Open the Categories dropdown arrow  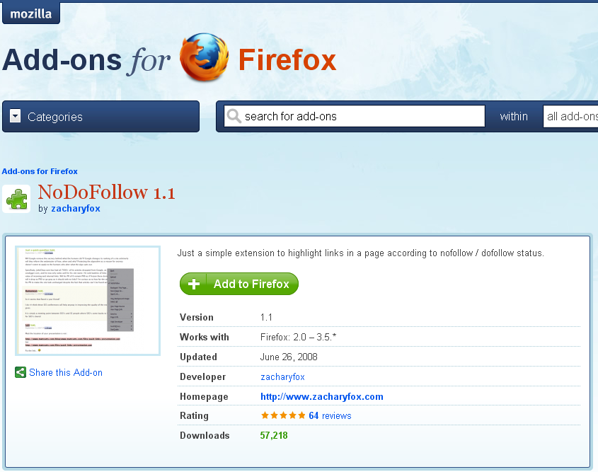click(x=16, y=115)
